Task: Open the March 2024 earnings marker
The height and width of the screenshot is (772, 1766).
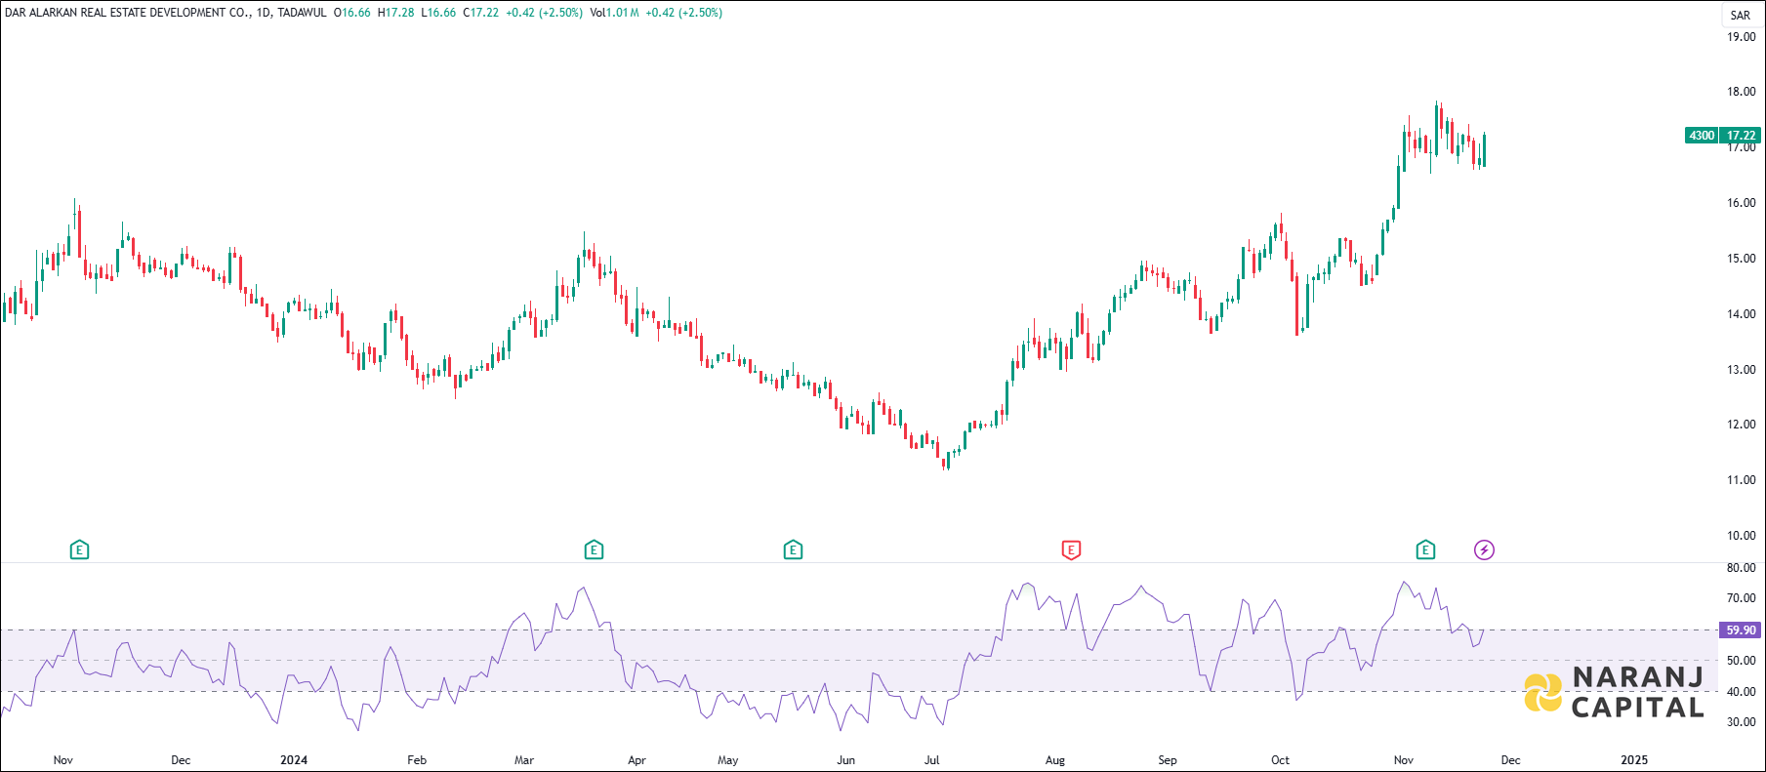Action: (594, 550)
